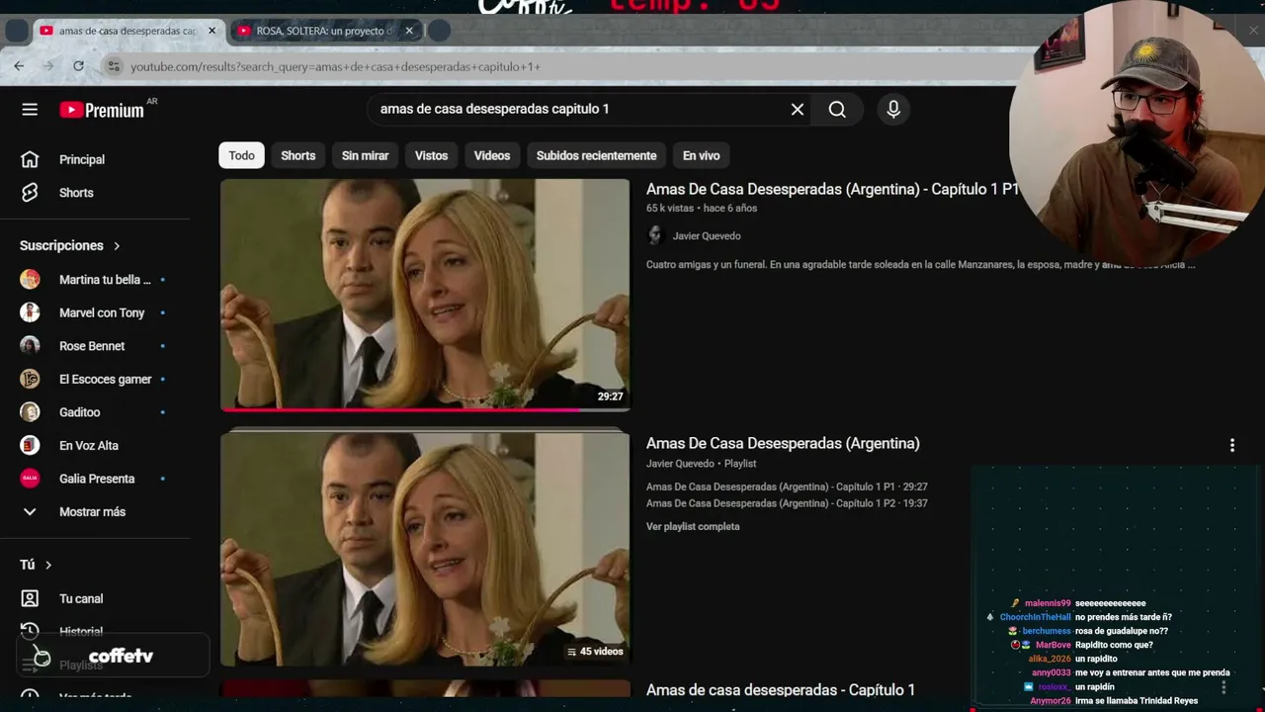Filter results by En vivo chip
The image size is (1265, 712).
click(701, 155)
